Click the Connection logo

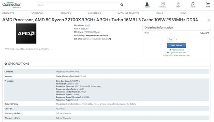click(x=12, y=5)
